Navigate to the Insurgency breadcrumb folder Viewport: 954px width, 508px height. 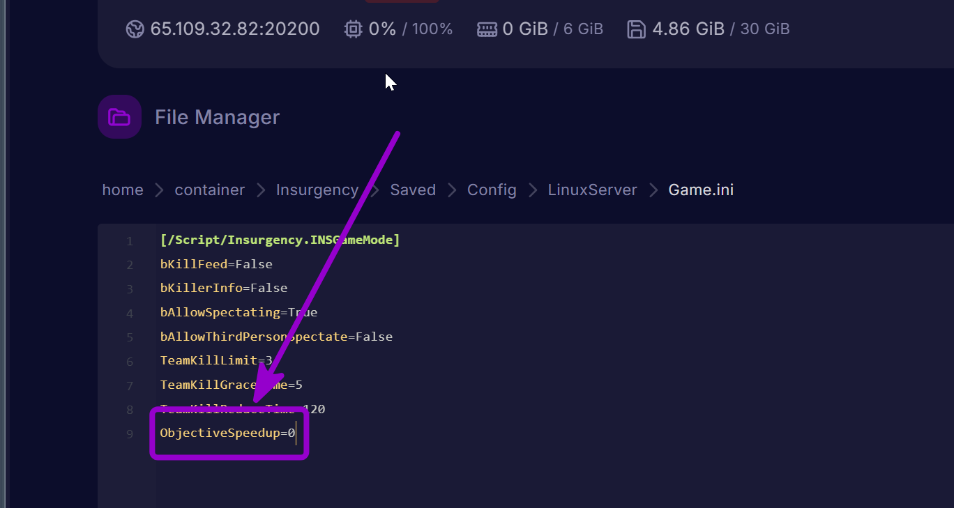pyautogui.click(x=317, y=190)
